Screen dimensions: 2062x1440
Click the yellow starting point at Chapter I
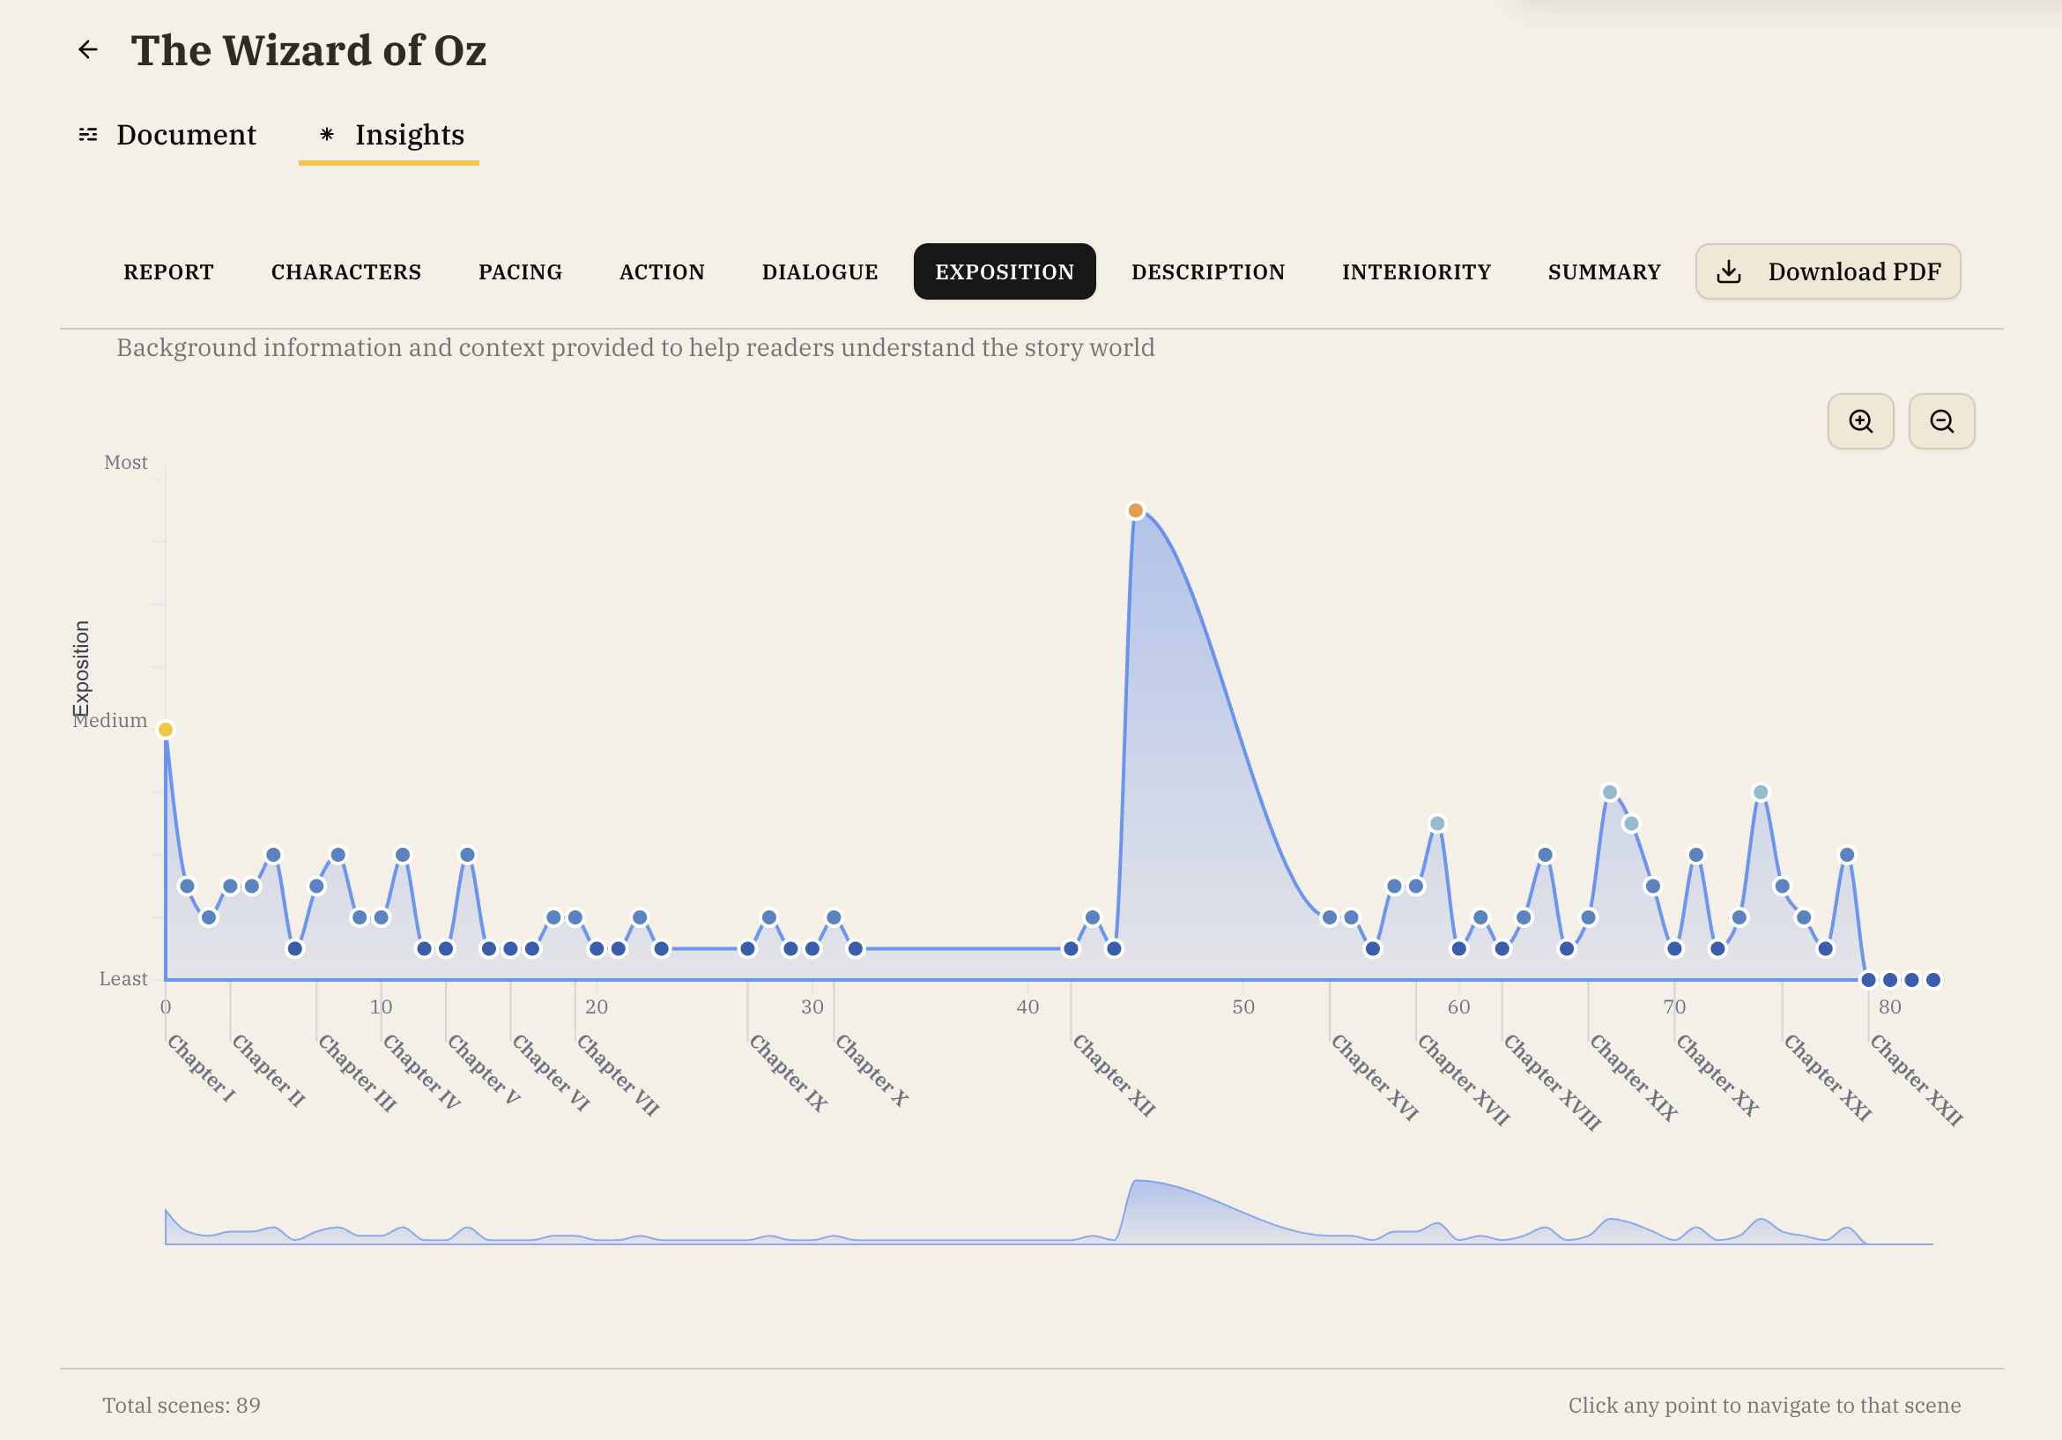click(x=166, y=729)
